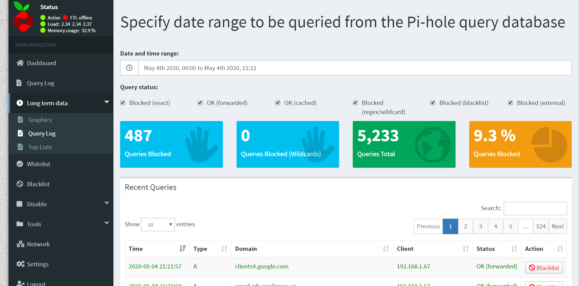579x286 pixels.
Task: Click the Pi-hole raspberry logo
Action: click(x=23, y=18)
